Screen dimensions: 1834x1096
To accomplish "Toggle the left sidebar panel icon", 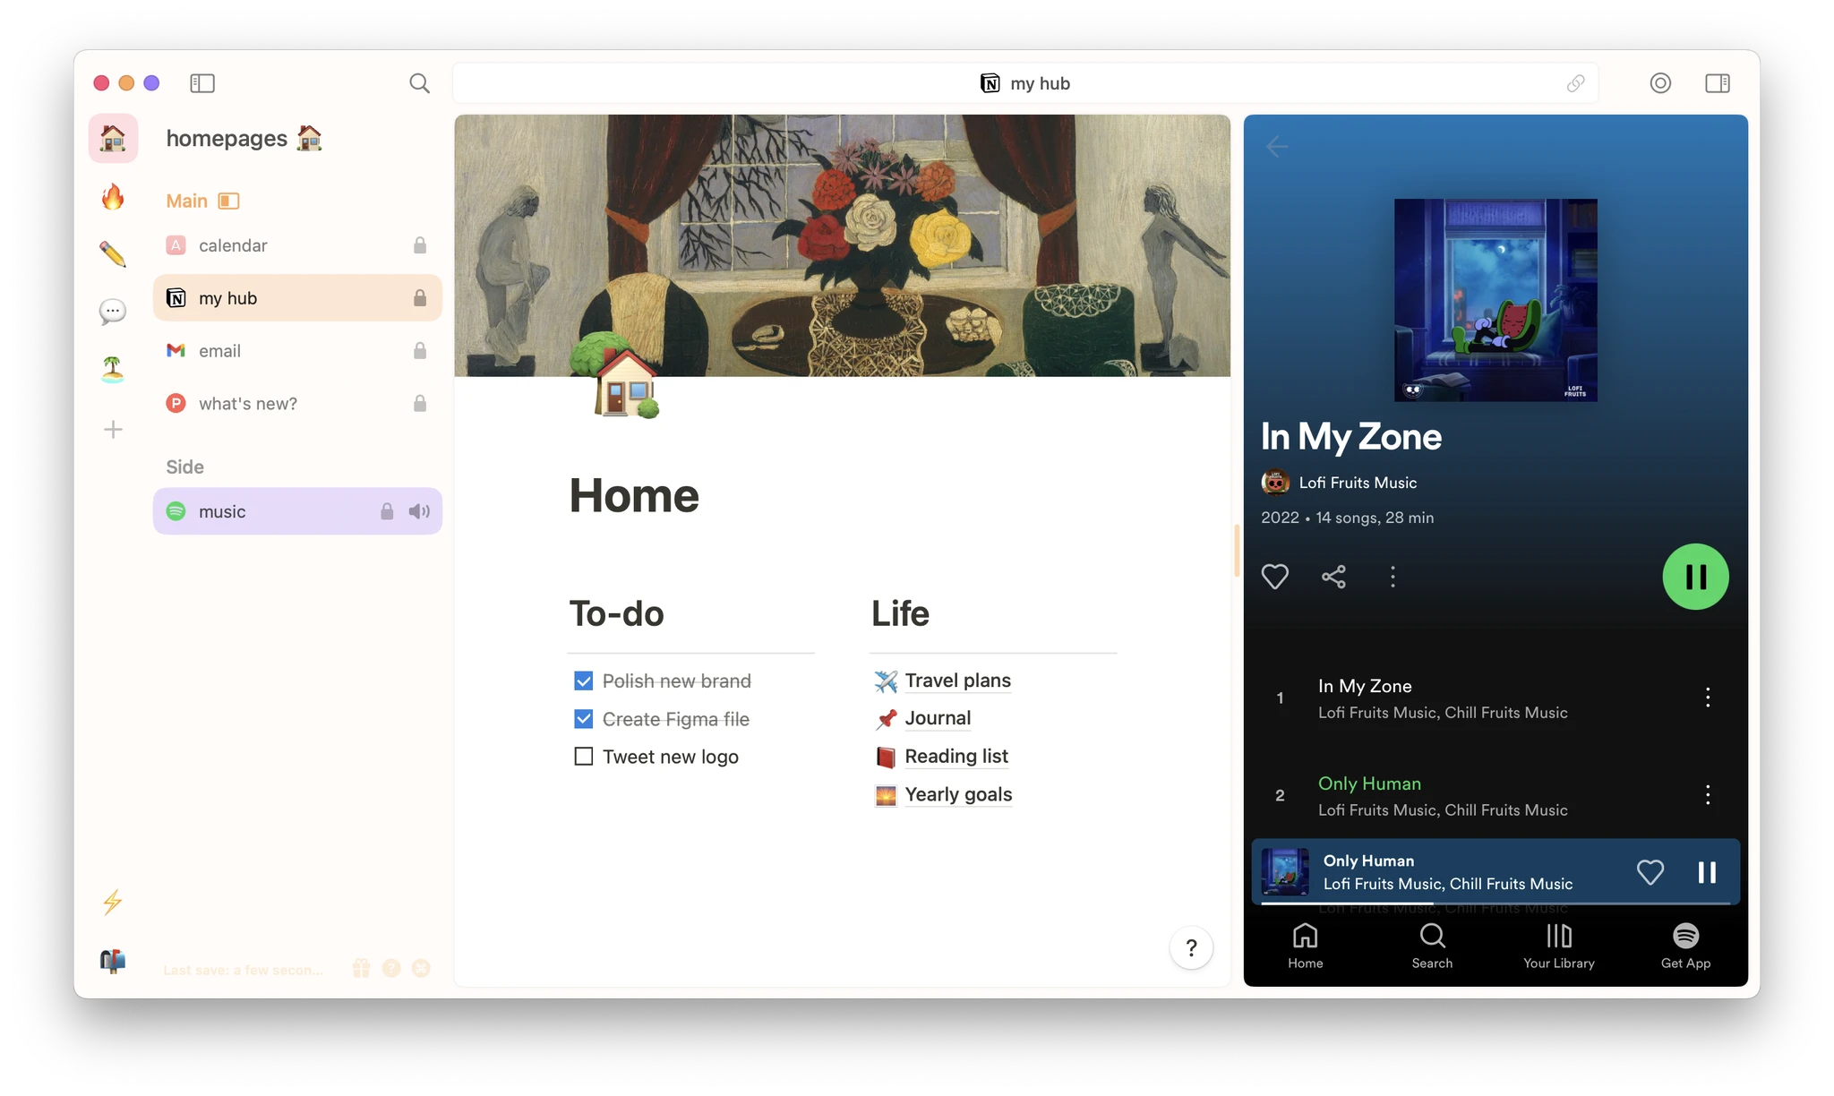I will click(202, 83).
